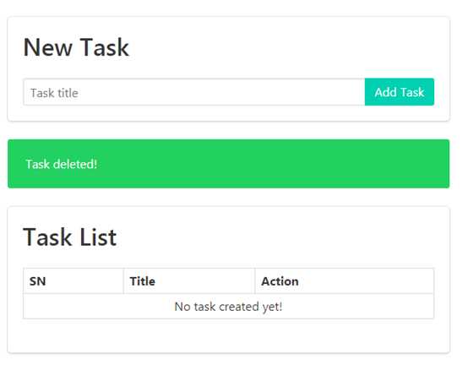Focus the Task title input field
This screenshot has width=468, height=365.
(194, 92)
